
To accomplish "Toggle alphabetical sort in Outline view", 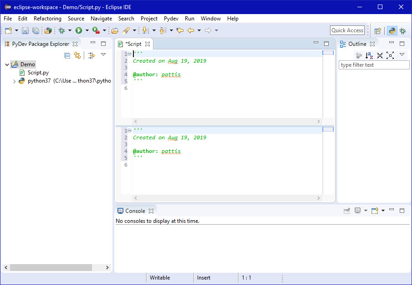I will pos(369,55).
